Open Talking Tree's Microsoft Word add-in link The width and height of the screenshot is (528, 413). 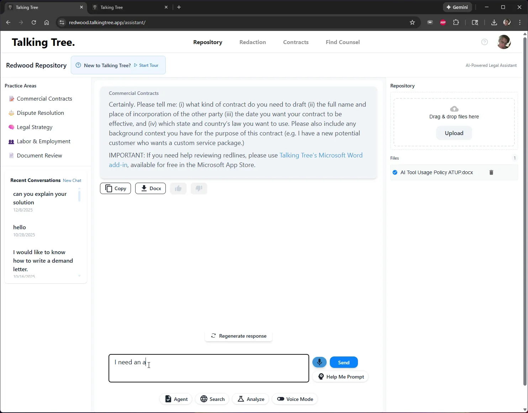(x=236, y=160)
